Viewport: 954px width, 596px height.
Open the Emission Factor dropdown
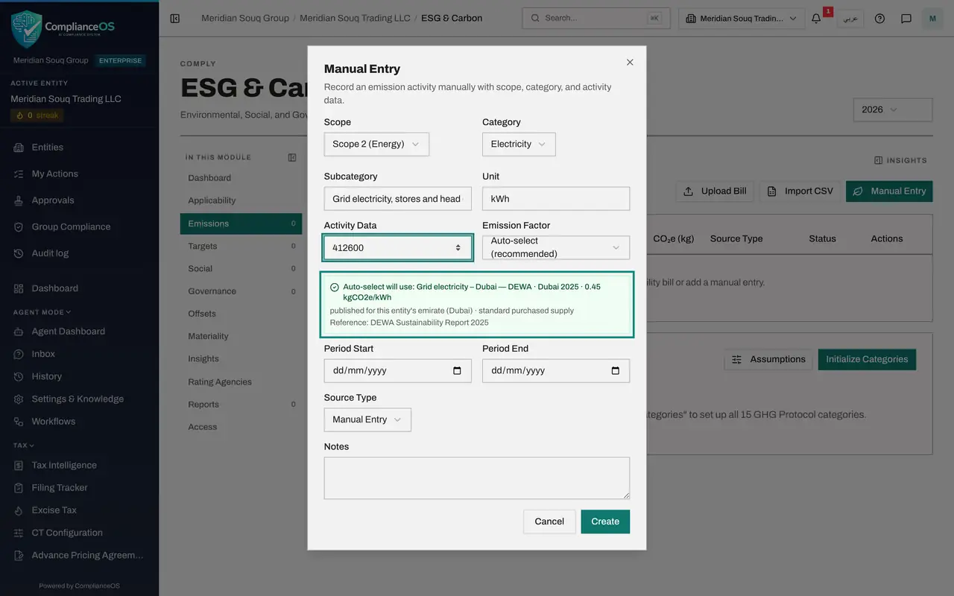[556, 247]
